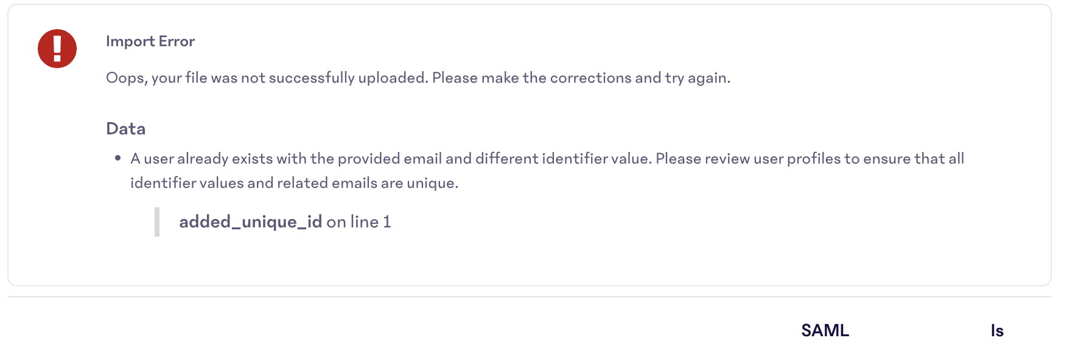Click the horizontal divider below error card
The height and width of the screenshot is (349, 1092).
(530, 297)
